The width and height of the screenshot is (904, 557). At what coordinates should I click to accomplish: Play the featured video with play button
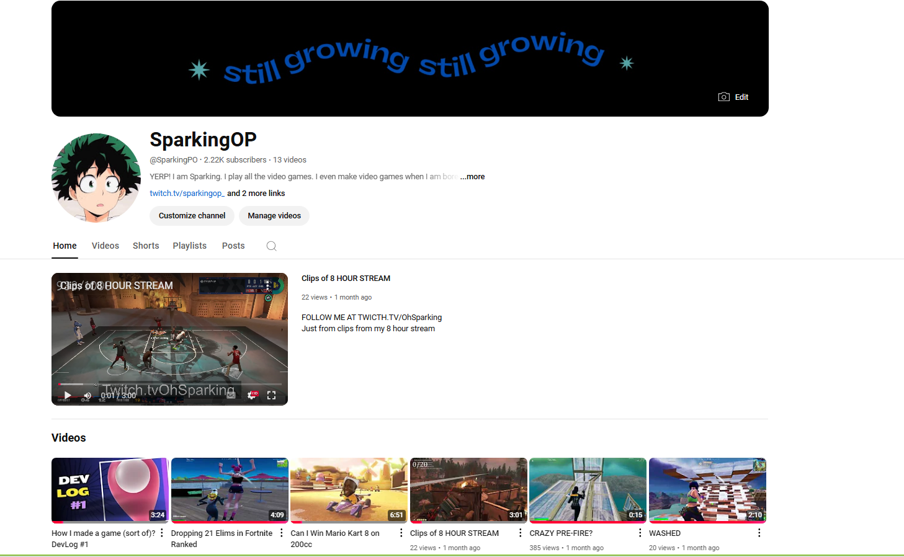68,395
